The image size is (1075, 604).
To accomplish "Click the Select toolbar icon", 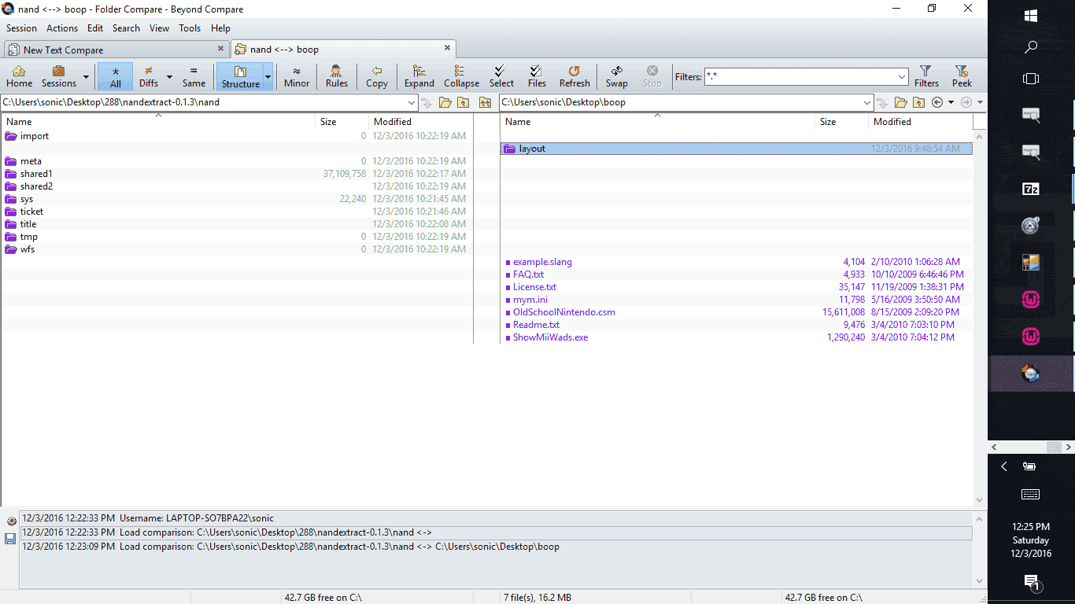I will (x=501, y=76).
